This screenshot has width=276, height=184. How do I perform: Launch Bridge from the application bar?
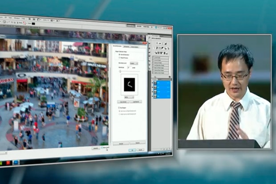29,19
